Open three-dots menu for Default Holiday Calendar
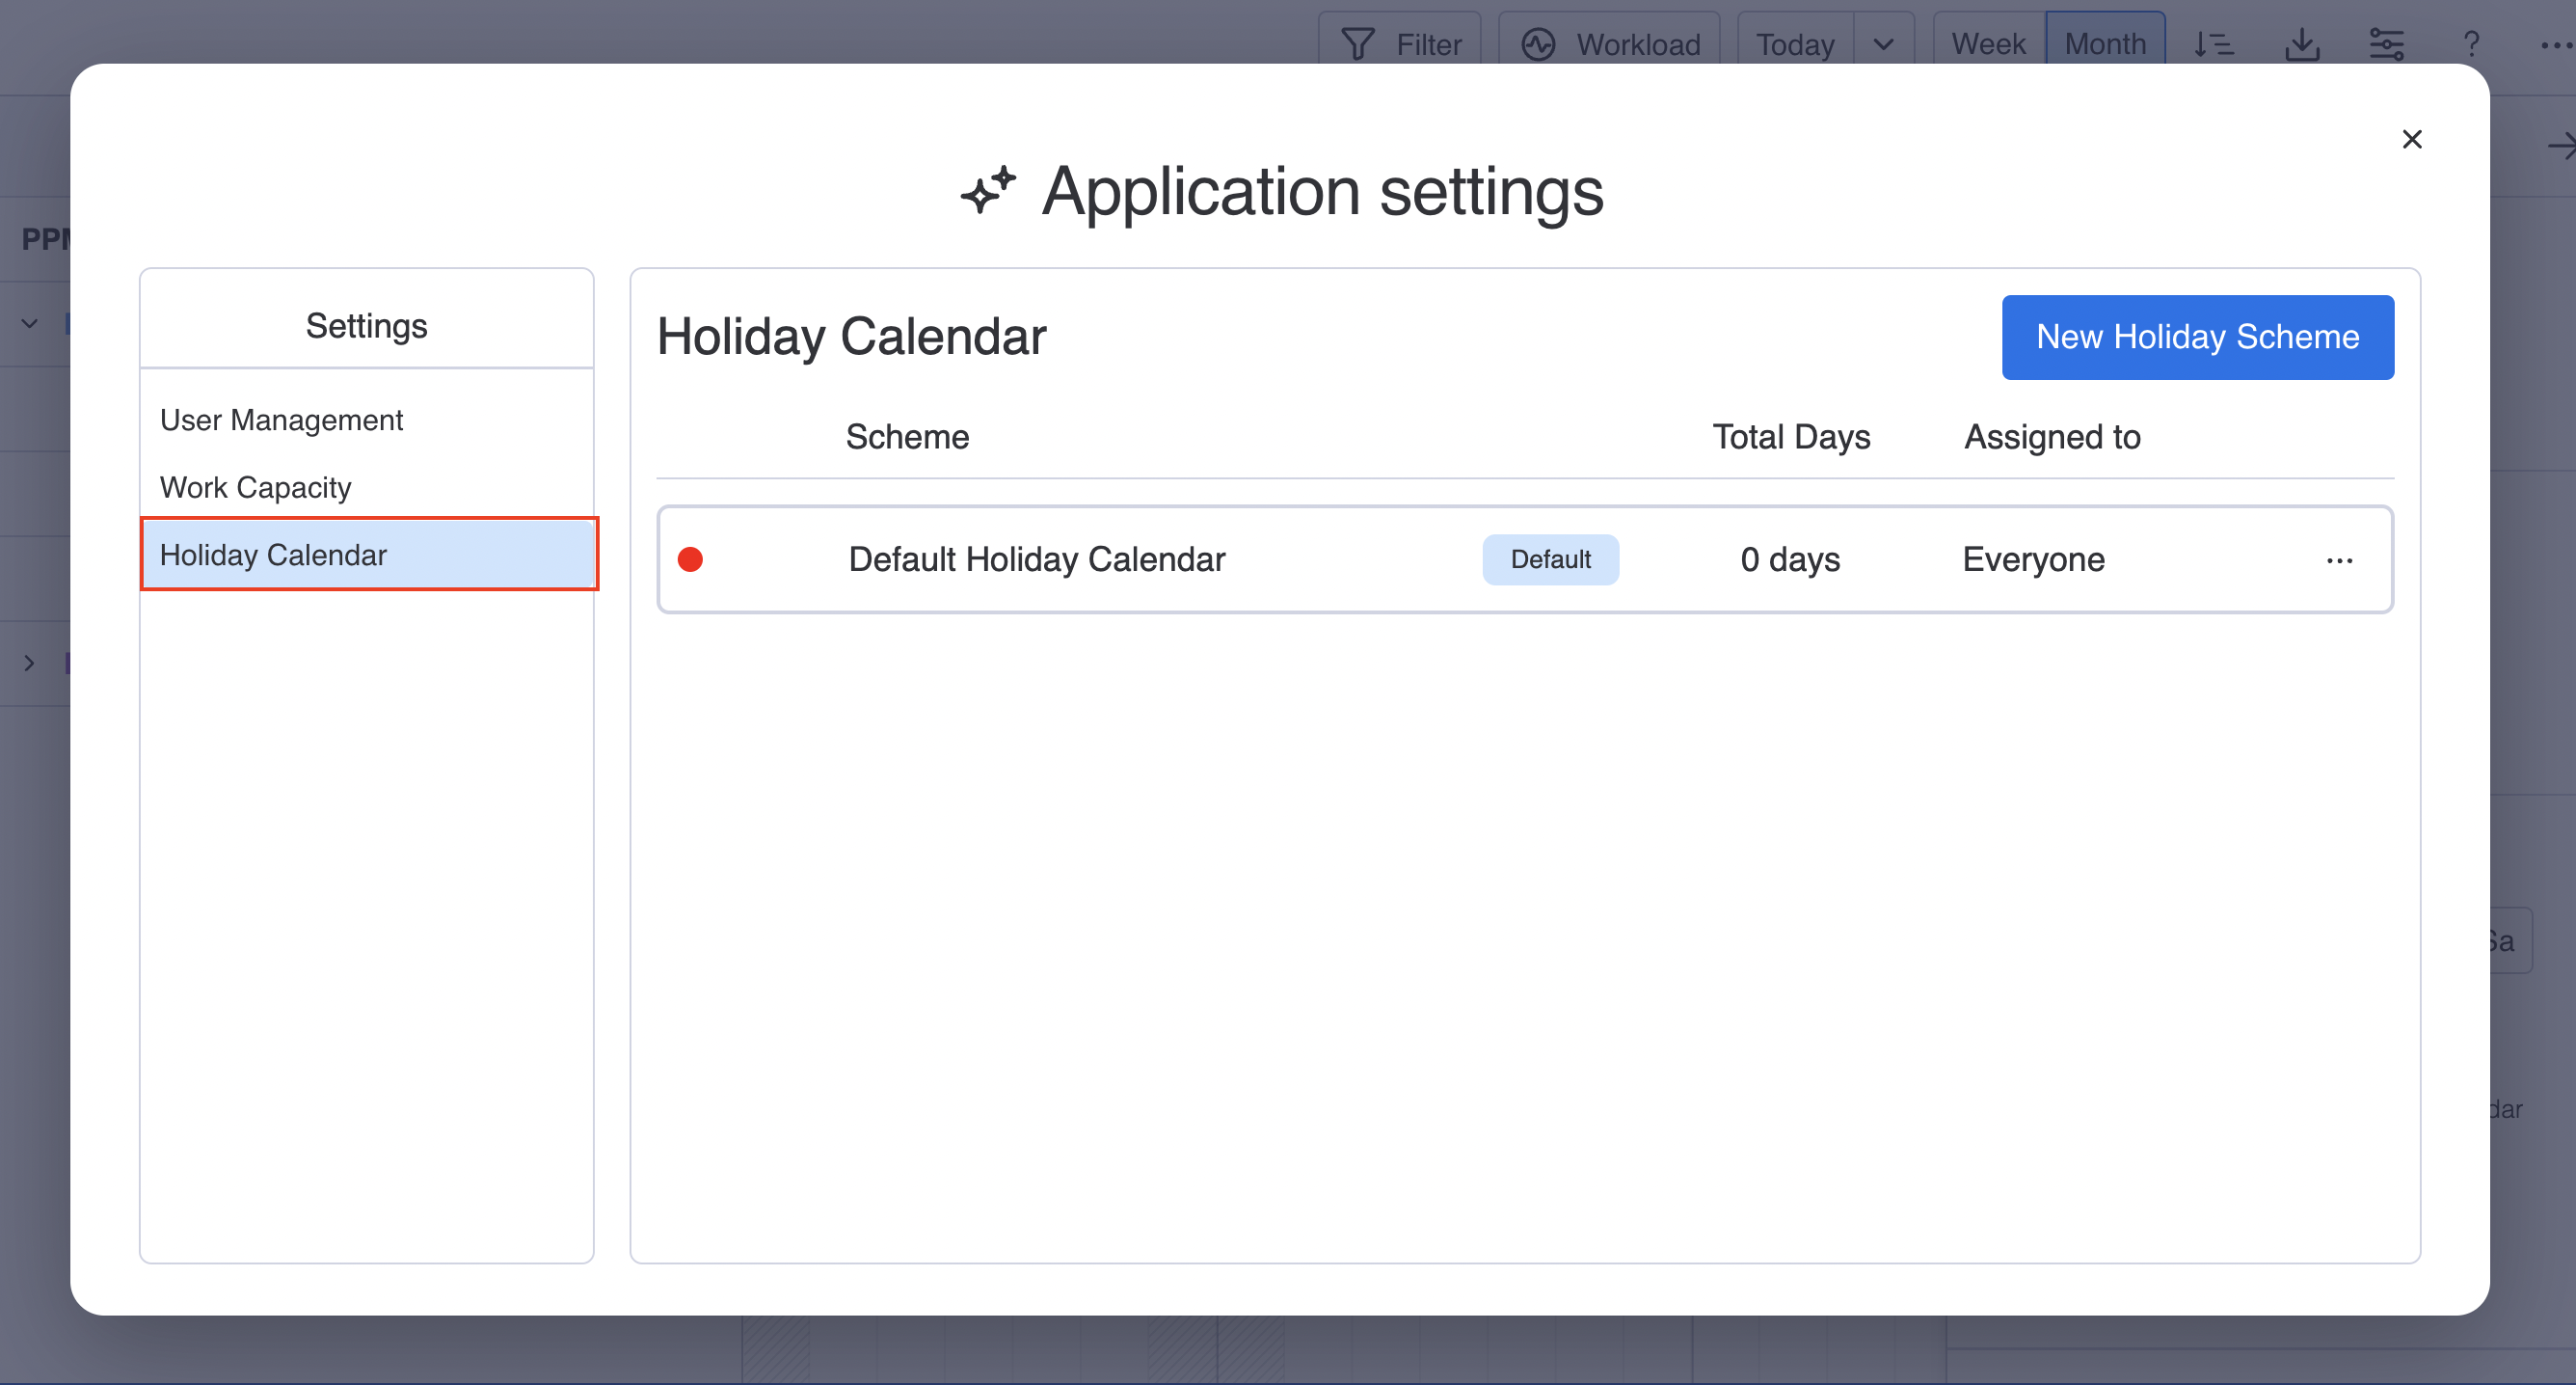The height and width of the screenshot is (1385, 2576). tap(2339, 560)
